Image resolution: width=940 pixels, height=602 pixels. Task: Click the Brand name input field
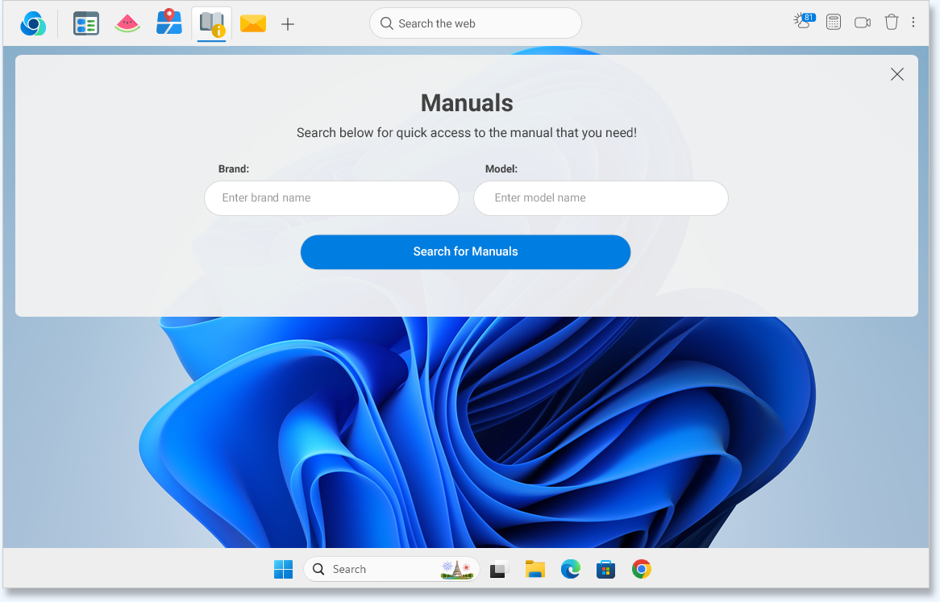[331, 198]
